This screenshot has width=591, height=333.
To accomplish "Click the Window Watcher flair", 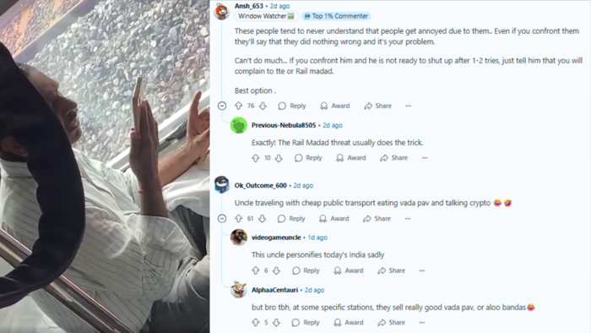I will (x=266, y=16).
